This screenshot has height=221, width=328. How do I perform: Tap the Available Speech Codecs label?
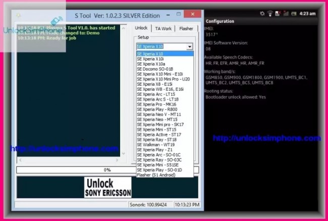[228, 57]
